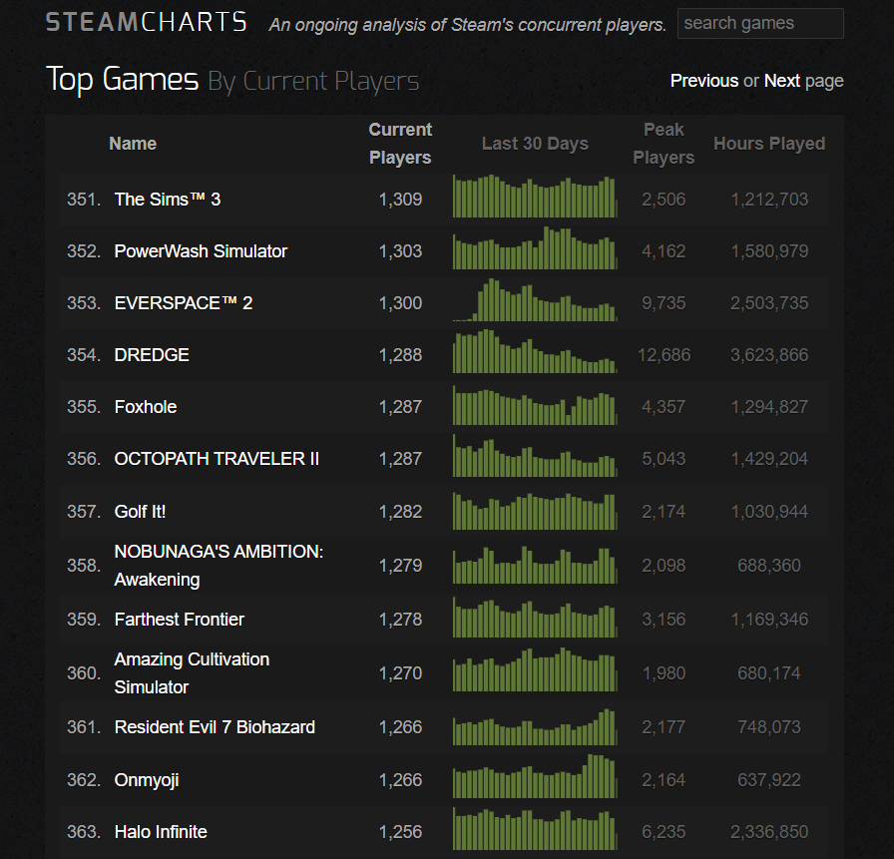
Task: Open Onmyoji game page
Action: 147,780
